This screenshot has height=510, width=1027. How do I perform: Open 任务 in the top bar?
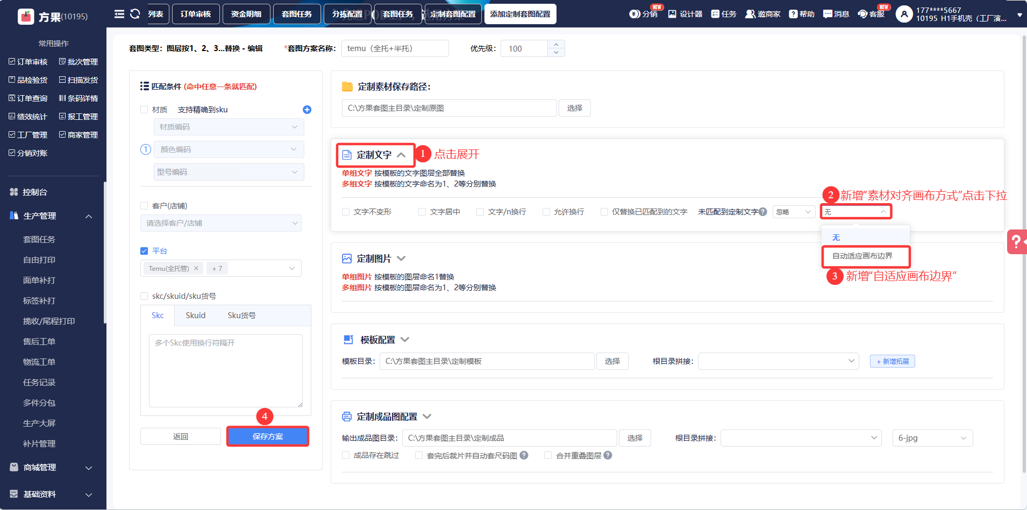[x=724, y=14]
